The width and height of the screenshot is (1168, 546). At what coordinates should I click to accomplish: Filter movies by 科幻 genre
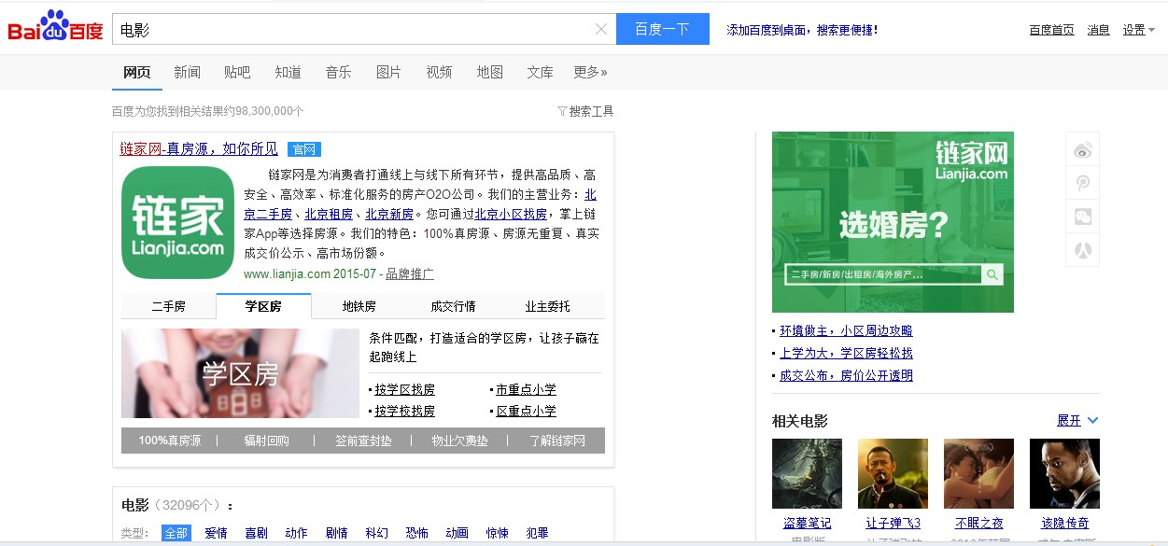coord(376,533)
